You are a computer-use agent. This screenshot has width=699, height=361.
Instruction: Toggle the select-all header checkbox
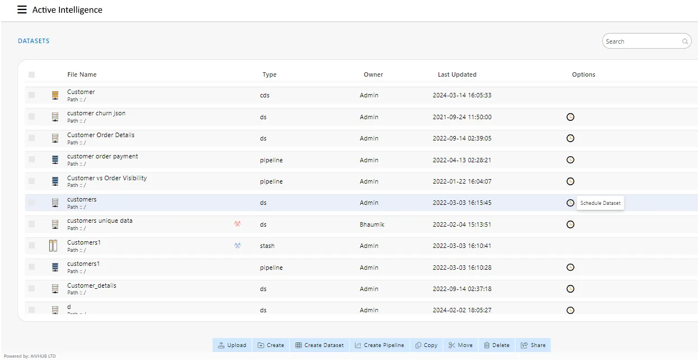click(31, 74)
